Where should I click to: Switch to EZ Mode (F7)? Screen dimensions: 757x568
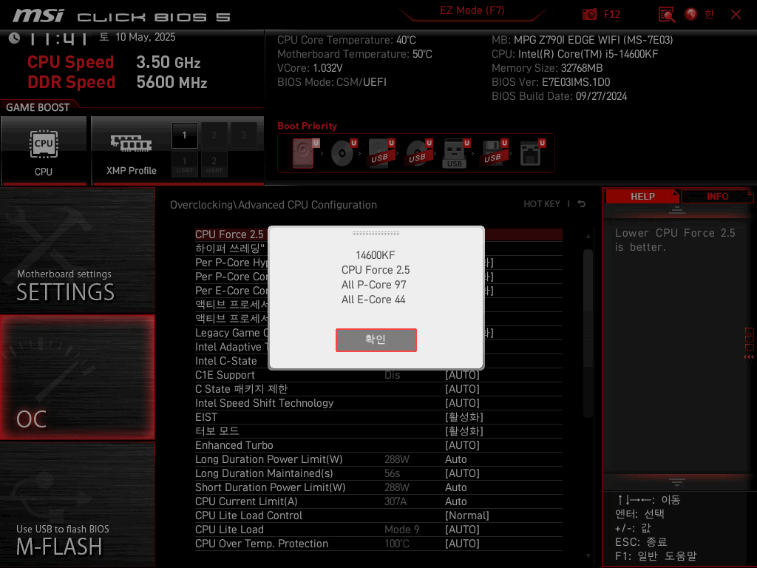tap(472, 10)
